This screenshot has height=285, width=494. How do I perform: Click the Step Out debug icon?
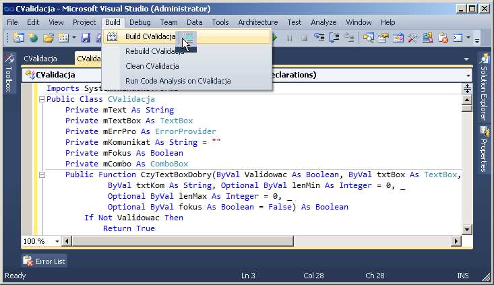tap(349, 38)
